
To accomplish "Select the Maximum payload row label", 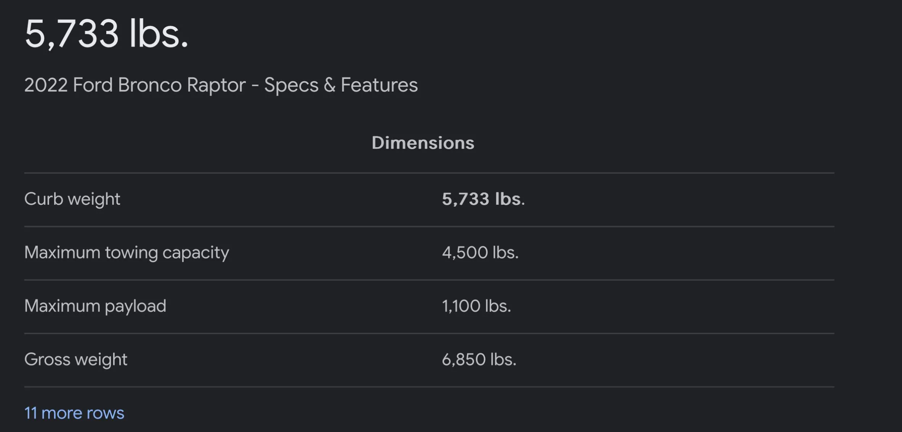I will pos(95,306).
